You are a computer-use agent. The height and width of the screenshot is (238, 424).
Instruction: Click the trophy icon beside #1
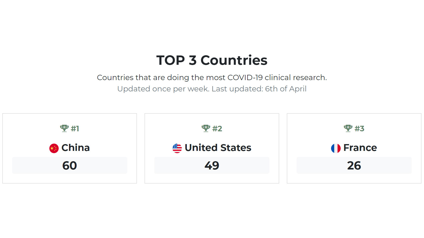[x=64, y=128]
